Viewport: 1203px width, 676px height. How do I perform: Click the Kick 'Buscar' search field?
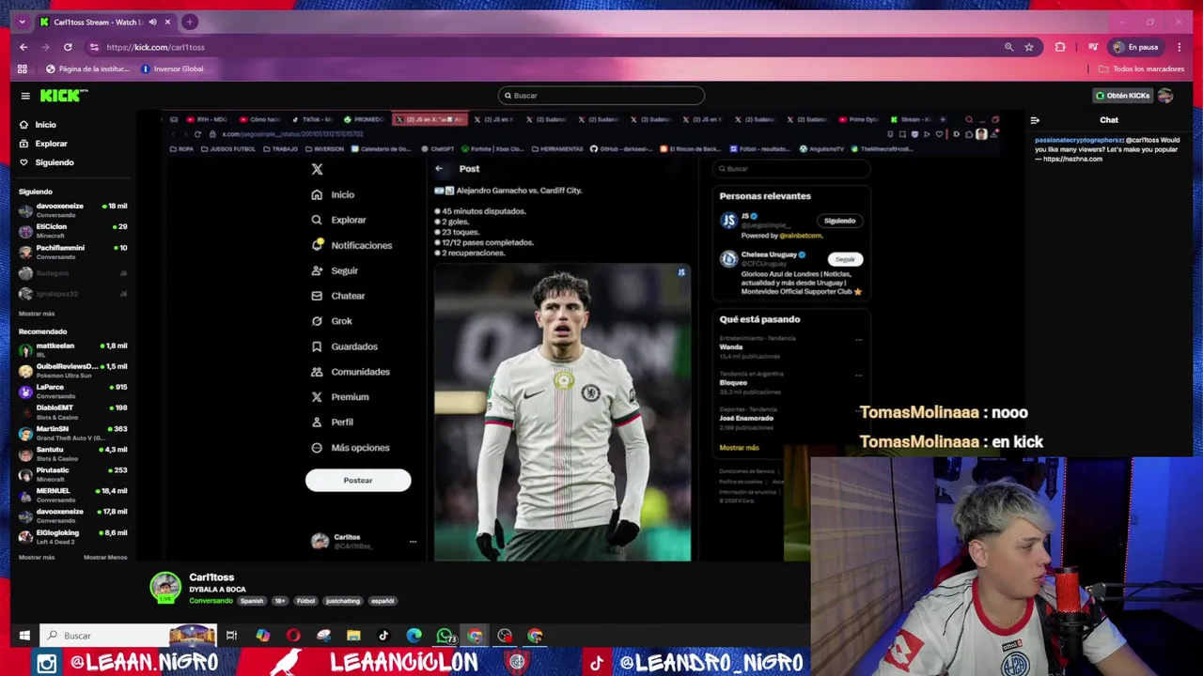601,95
